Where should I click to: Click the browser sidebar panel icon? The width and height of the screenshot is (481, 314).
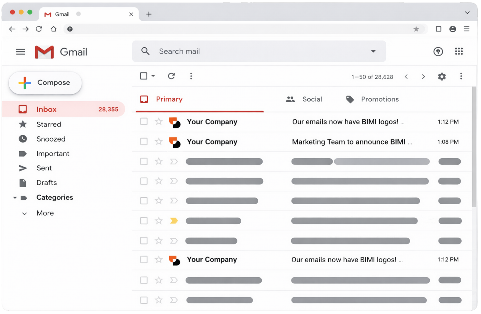pos(438,29)
